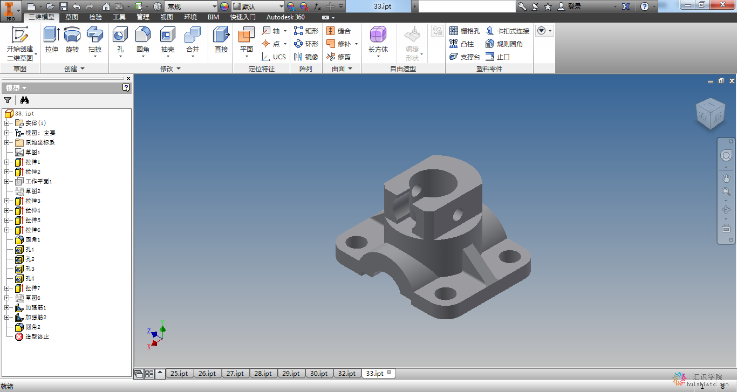Screen dimensions: 737x392
Task: Switch to the 工具 ribbon tab
Action: [x=119, y=17]
